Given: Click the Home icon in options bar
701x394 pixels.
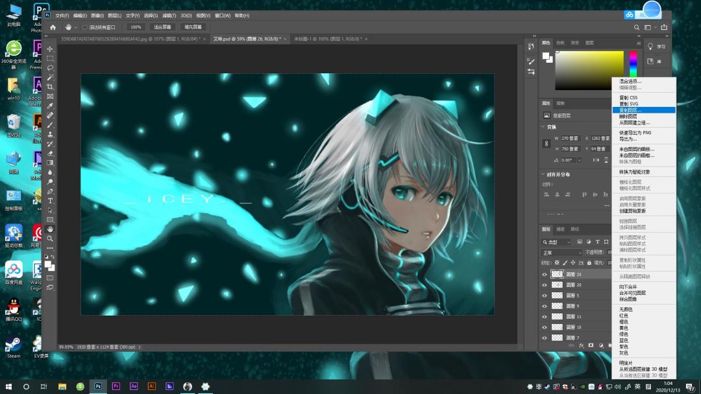Looking at the screenshot, I should (x=53, y=27).
